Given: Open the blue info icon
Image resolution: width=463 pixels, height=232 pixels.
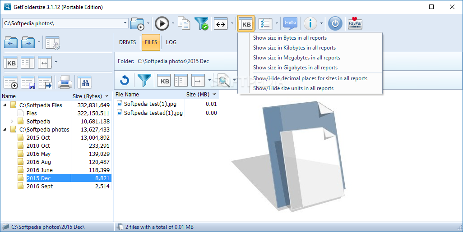Looking at the screenshot, I should click(x=310, y=23).
